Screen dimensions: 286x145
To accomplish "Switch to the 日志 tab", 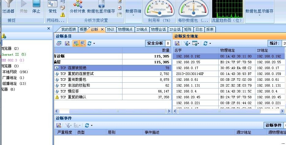I will pyautogui.click(x=199, y=29).
